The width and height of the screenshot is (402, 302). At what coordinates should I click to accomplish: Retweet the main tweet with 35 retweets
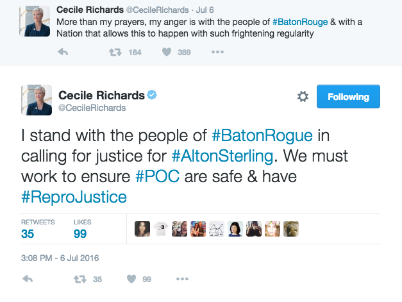pos(80,279)
